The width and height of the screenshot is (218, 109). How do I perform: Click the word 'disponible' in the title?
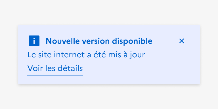point(132,41)
